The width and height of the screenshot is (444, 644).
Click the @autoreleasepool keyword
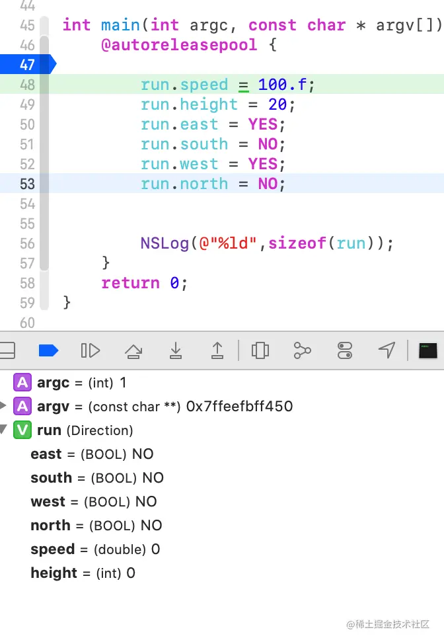pos(179,45)
